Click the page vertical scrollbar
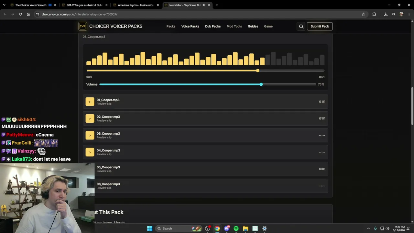The height and width of the screenshot is (233, 414). coord(412,106)
